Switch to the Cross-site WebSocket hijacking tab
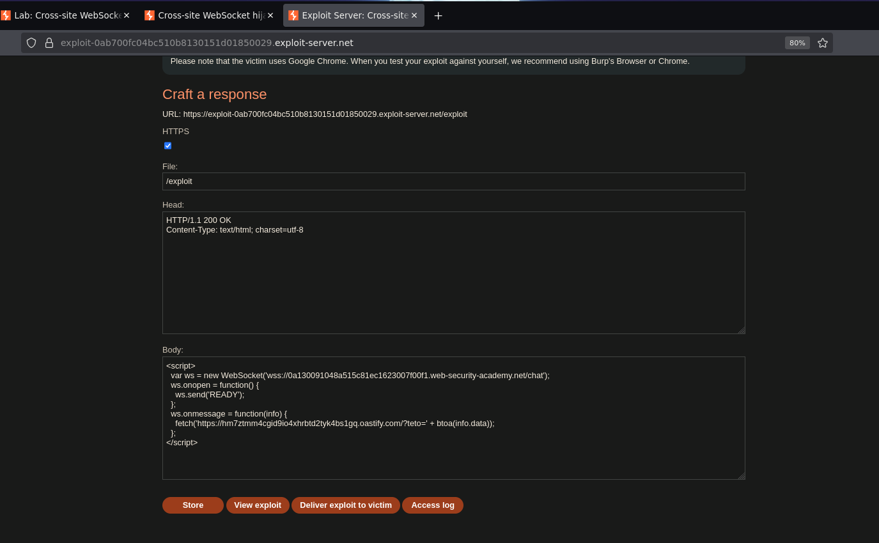 pos(210,15)
